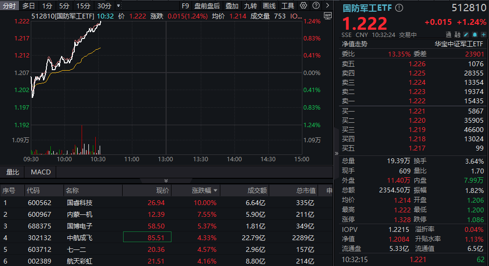Select the 国博电子 row
The width and height of the screenshot is (489, 266).
click(x=166, y=226)
